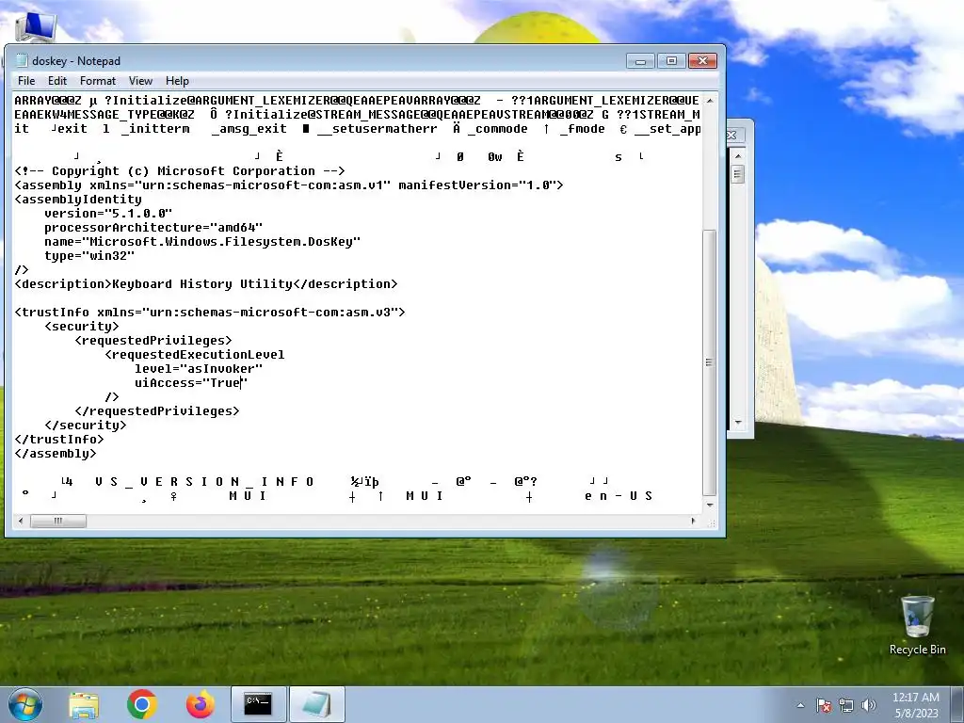This screenshot has width=964, height=723.
Task: Click Notepad horizontal scrollbar right arrow
Action: (693, 521)
